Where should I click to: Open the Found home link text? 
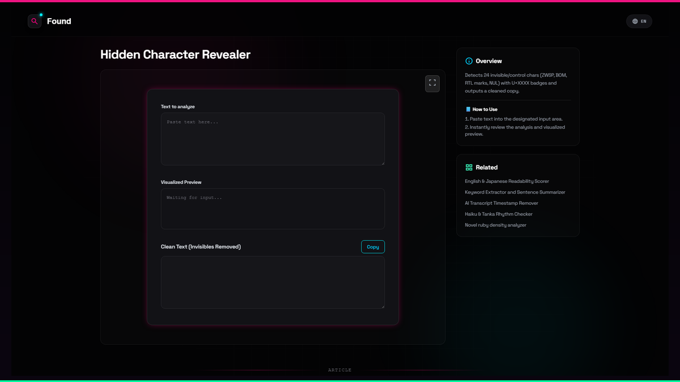59,22
